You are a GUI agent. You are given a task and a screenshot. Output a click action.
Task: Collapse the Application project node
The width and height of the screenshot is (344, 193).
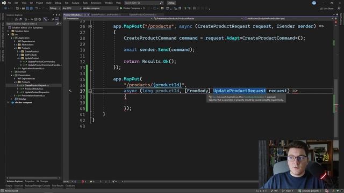coord(11,38)
